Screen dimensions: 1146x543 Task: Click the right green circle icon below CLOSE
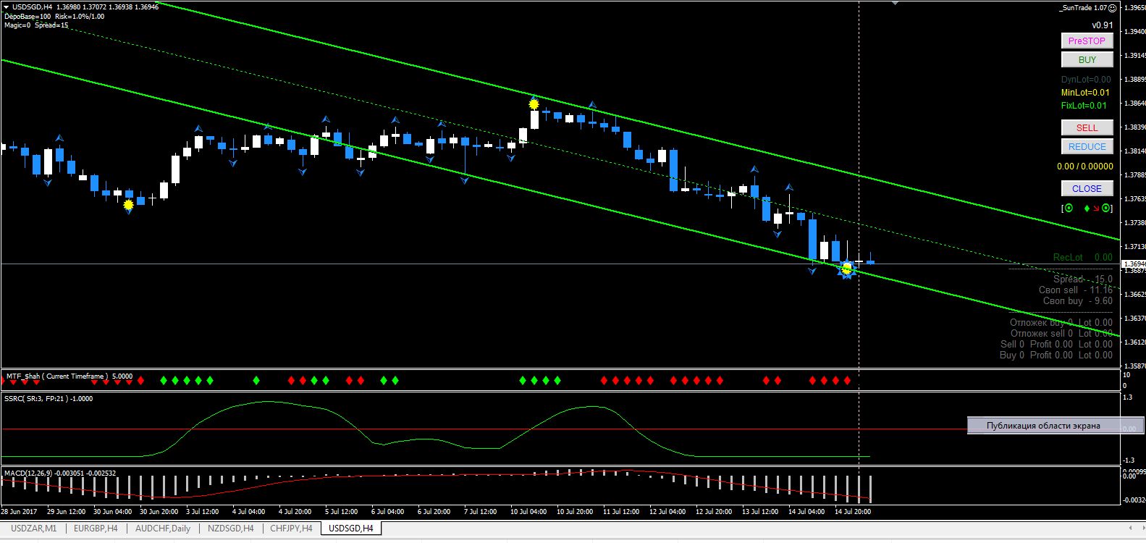coord(1105,209)
